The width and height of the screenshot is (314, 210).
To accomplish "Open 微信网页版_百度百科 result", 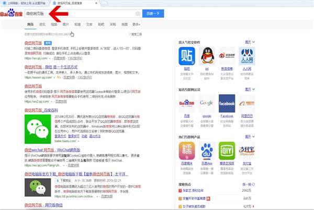I will (x=41, y=110).
